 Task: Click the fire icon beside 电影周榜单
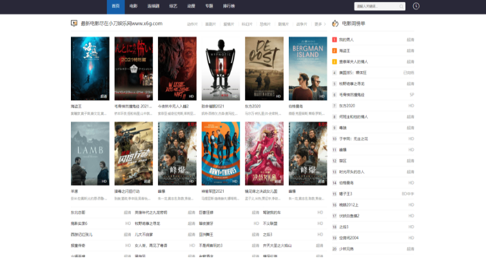tap(335, 23)
